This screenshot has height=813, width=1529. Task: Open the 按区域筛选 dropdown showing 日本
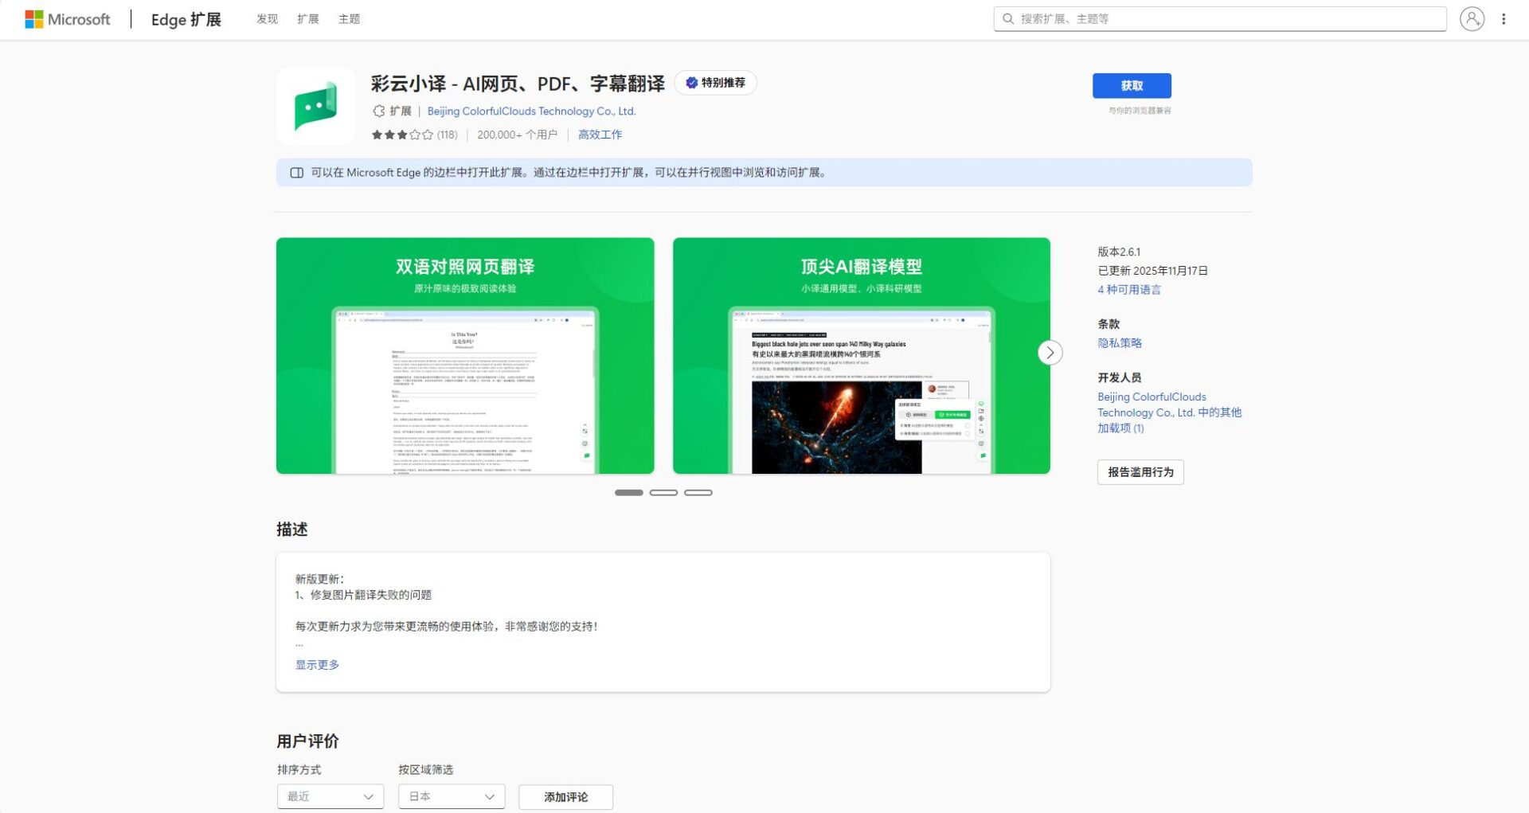[x=451, y=796]
